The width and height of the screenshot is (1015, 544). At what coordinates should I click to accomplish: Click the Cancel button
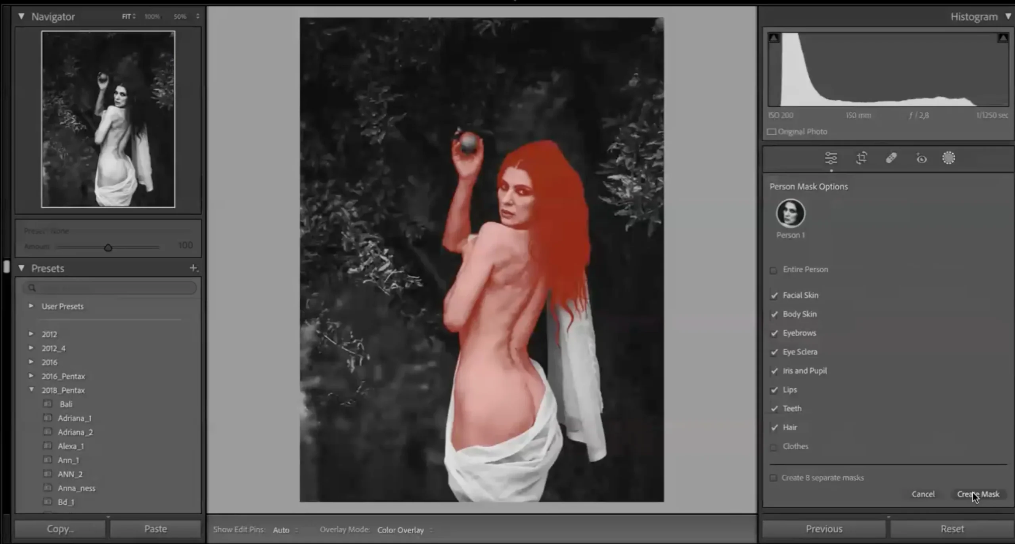click(923, 494)
